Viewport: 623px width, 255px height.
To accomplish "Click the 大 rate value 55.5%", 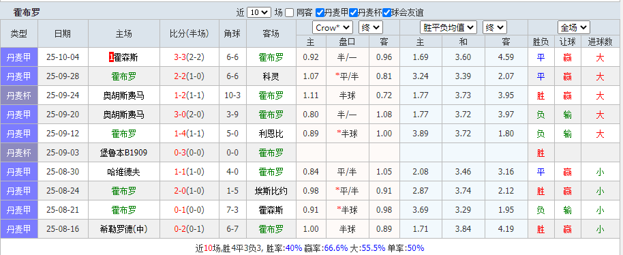I will point(373,248).
